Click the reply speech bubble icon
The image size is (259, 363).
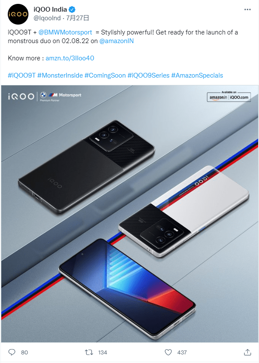[x=12, y=352]
